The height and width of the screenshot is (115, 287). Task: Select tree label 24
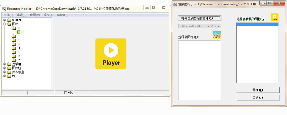[x=14, y=76]
